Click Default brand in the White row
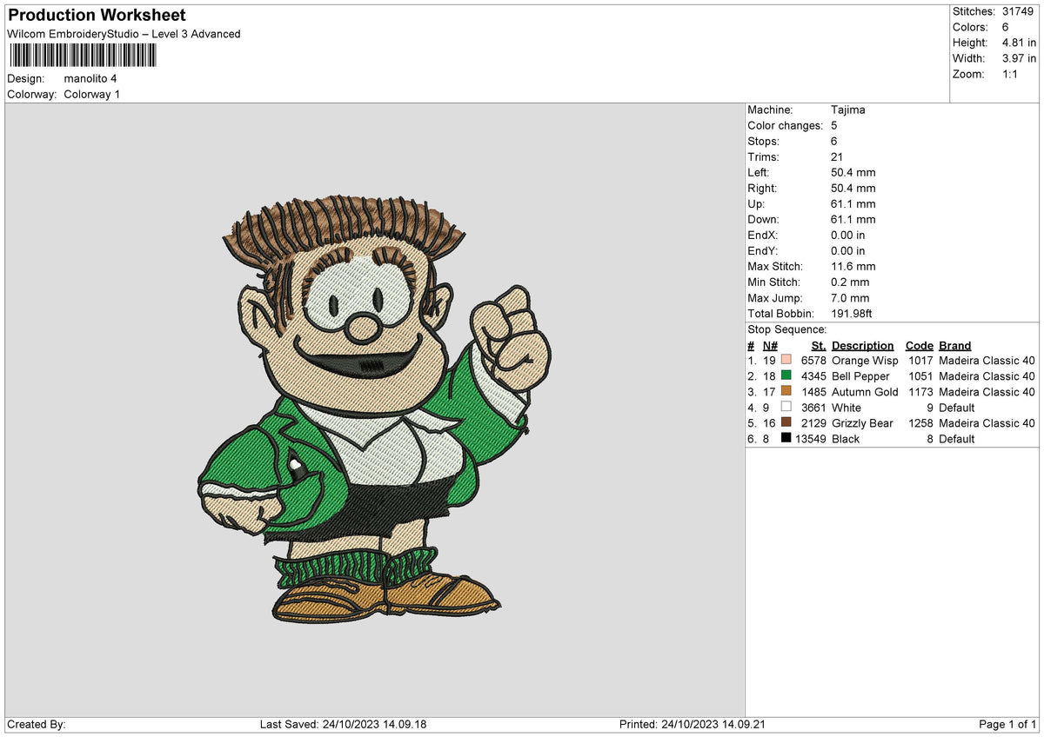The height and width of the screenshot is (737, 1044). (x=957, y=408)
